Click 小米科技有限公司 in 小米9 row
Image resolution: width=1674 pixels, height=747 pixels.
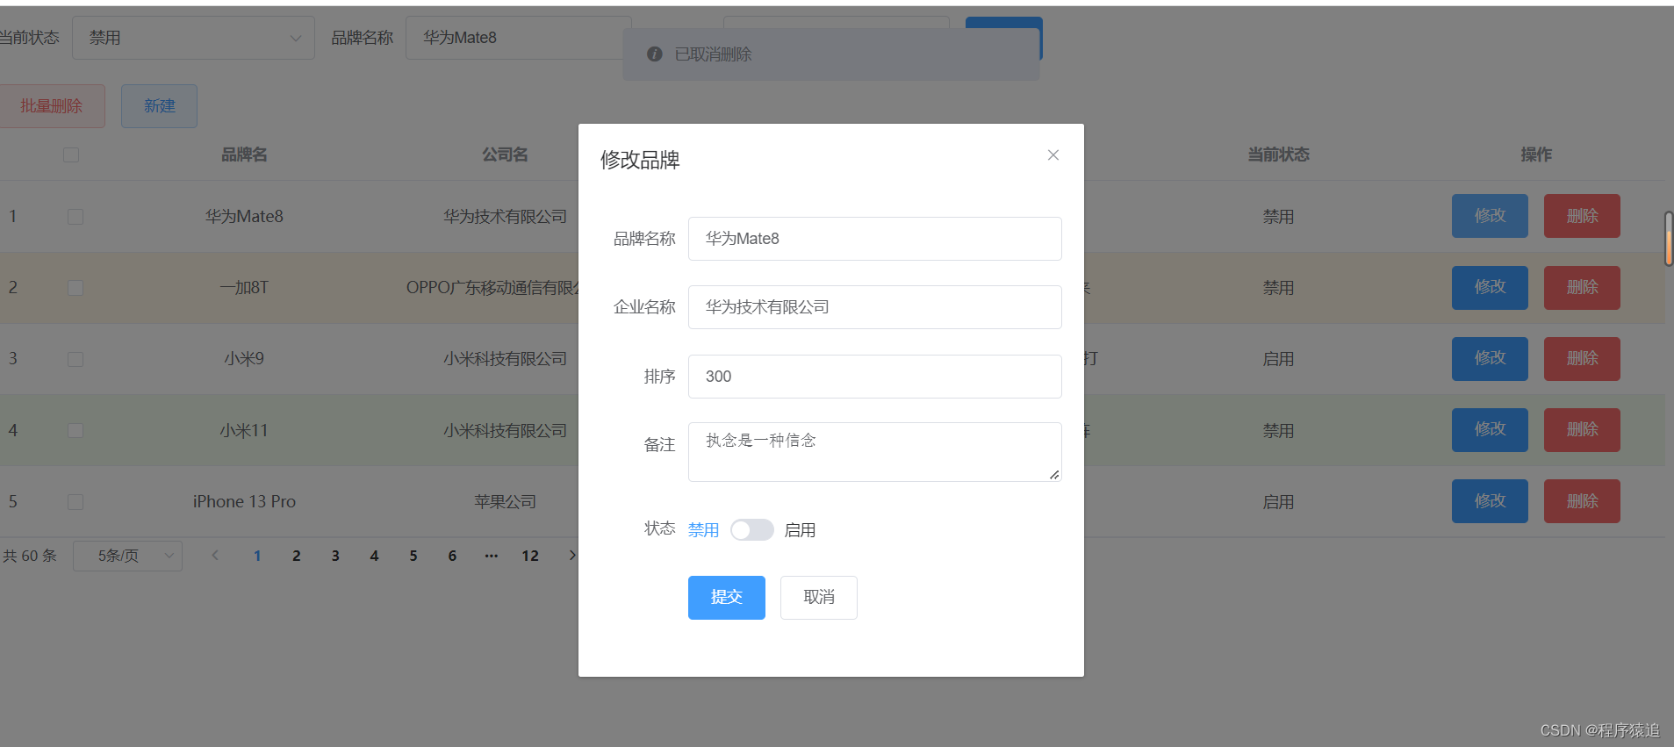coord(505,359)
